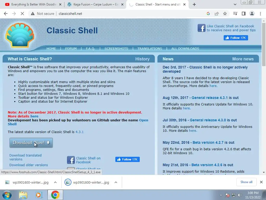Click the Classic Shell shell logo
Viewport: 266px width, 200px height.
click(x=20, y=35)
